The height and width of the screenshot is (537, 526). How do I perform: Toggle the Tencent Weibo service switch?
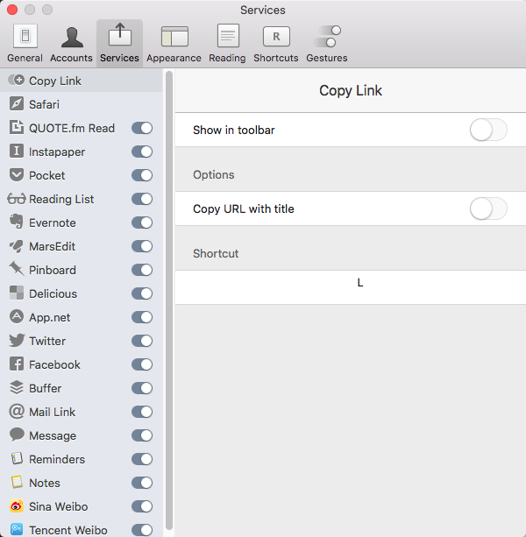pyautogui.click(x=142, y=530)
